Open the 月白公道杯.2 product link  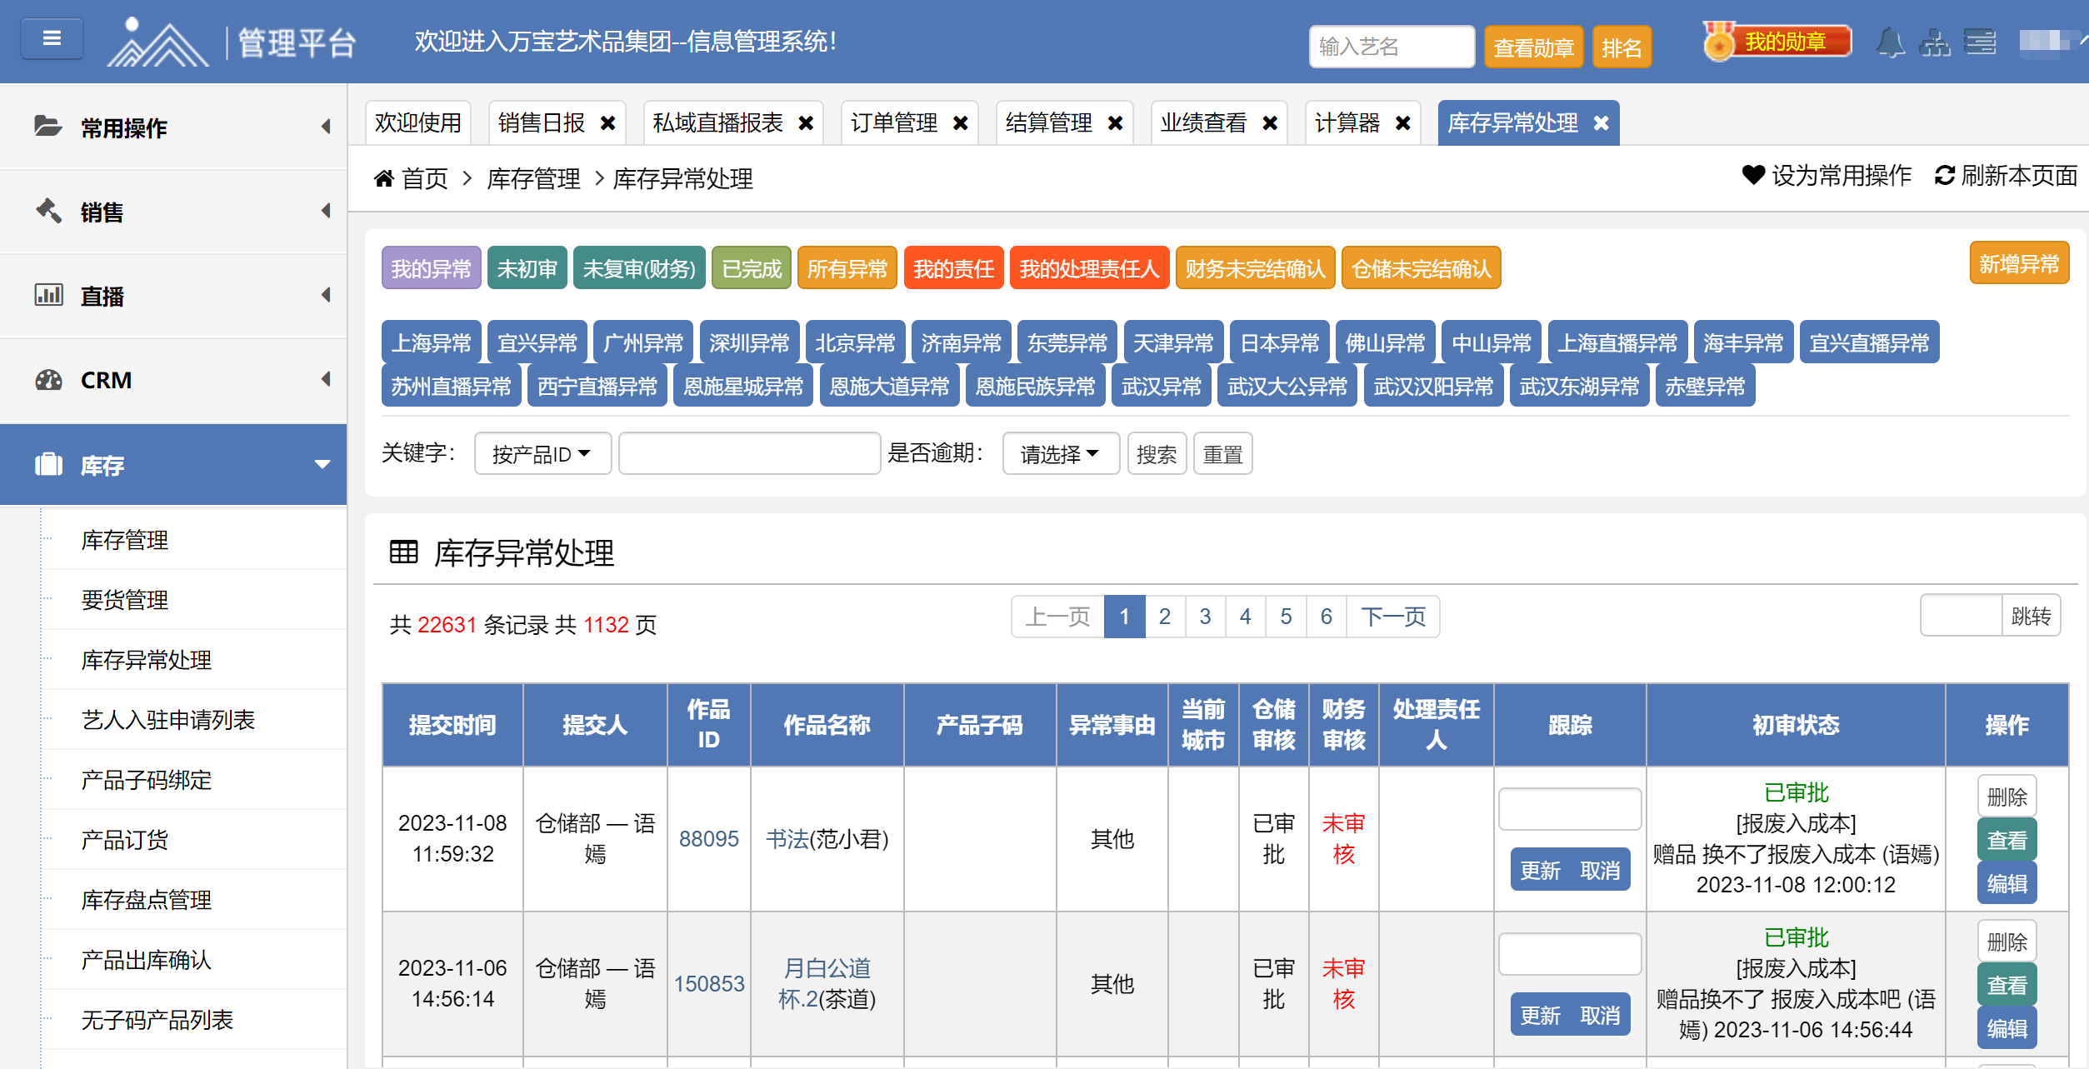click(824, 983)
